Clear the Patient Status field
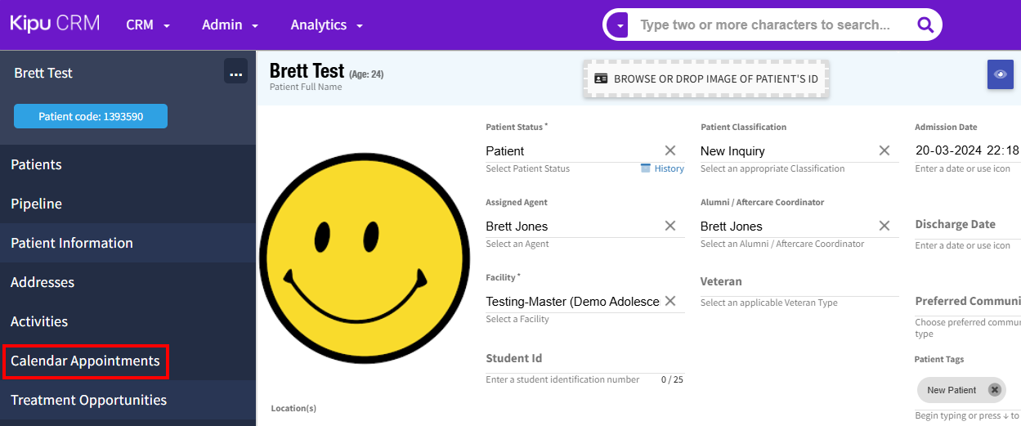Viewport: 1021px width, 426px height. click(670, 150)
